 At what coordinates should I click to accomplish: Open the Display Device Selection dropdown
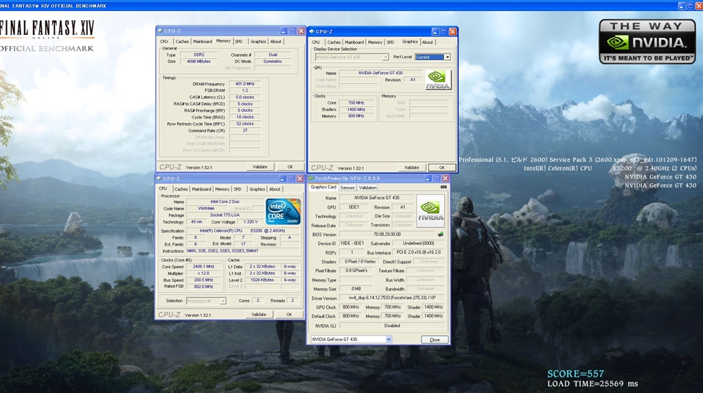[385, 57]
